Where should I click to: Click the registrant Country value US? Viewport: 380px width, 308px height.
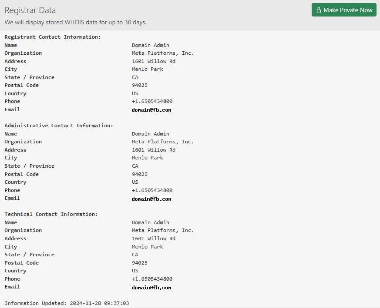pyautogui.click(x=135, y=93)
